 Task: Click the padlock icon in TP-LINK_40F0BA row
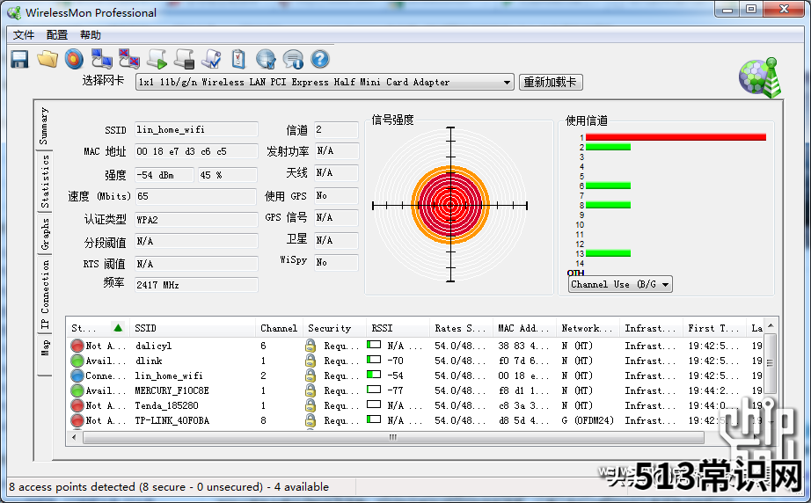[311, 421]
